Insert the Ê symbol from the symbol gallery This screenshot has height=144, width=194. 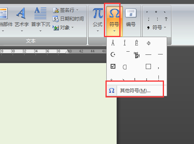point(137,43)
